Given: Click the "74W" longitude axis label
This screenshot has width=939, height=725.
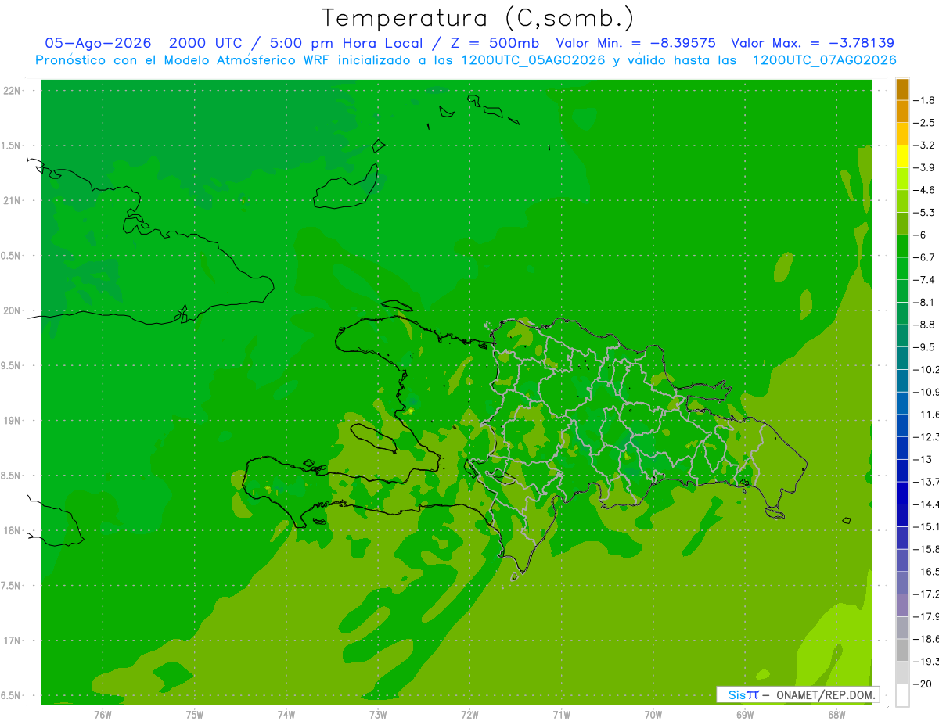Looking at the screenshot, I should tap(286, 715).
